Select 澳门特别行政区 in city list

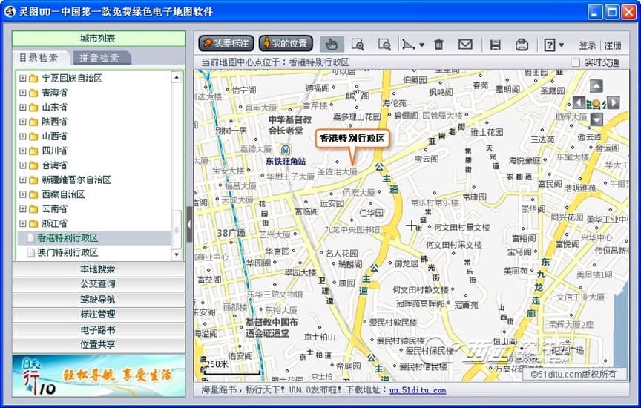pos(68,252)
